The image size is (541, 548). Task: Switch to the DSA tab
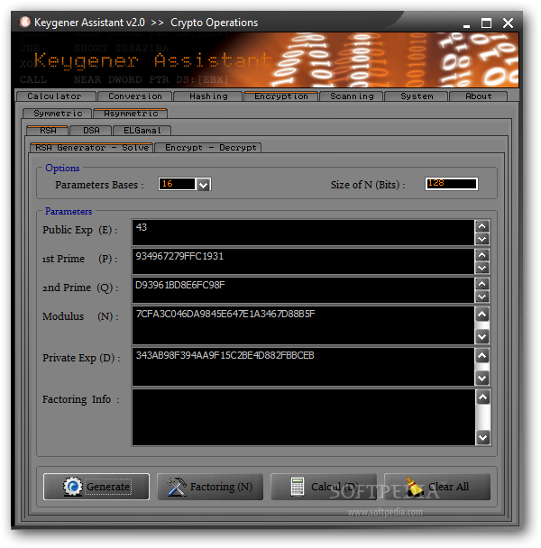click(x=91, y=131)
